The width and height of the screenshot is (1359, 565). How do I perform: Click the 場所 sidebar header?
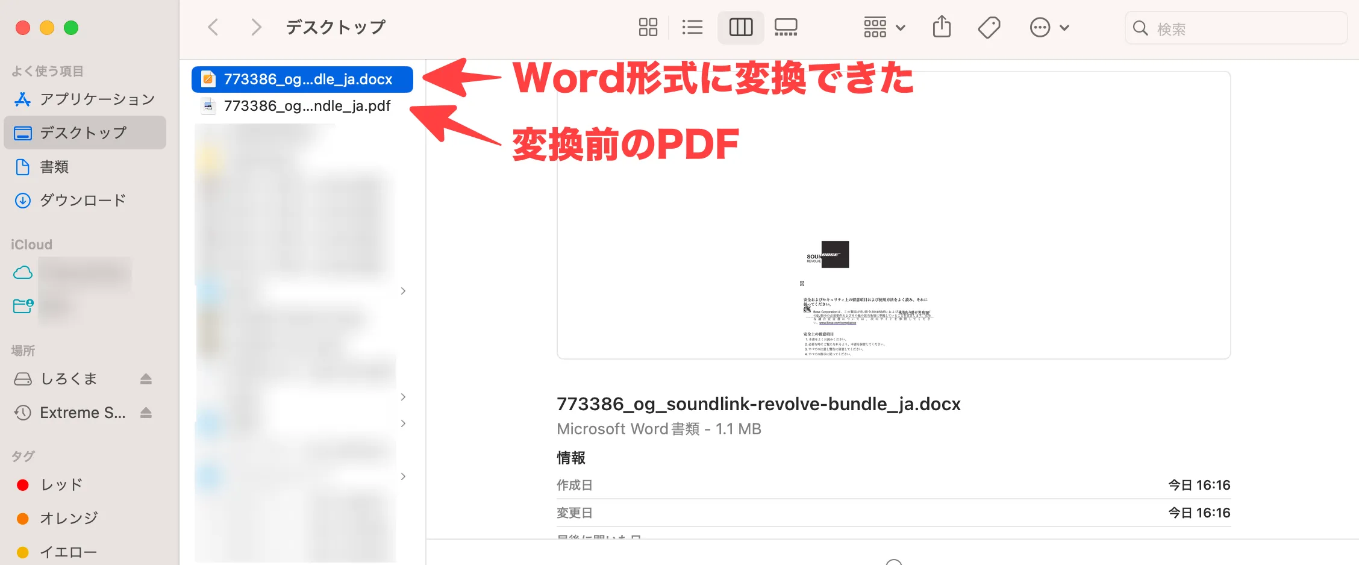pyautogui.click(x=23, y=351)
